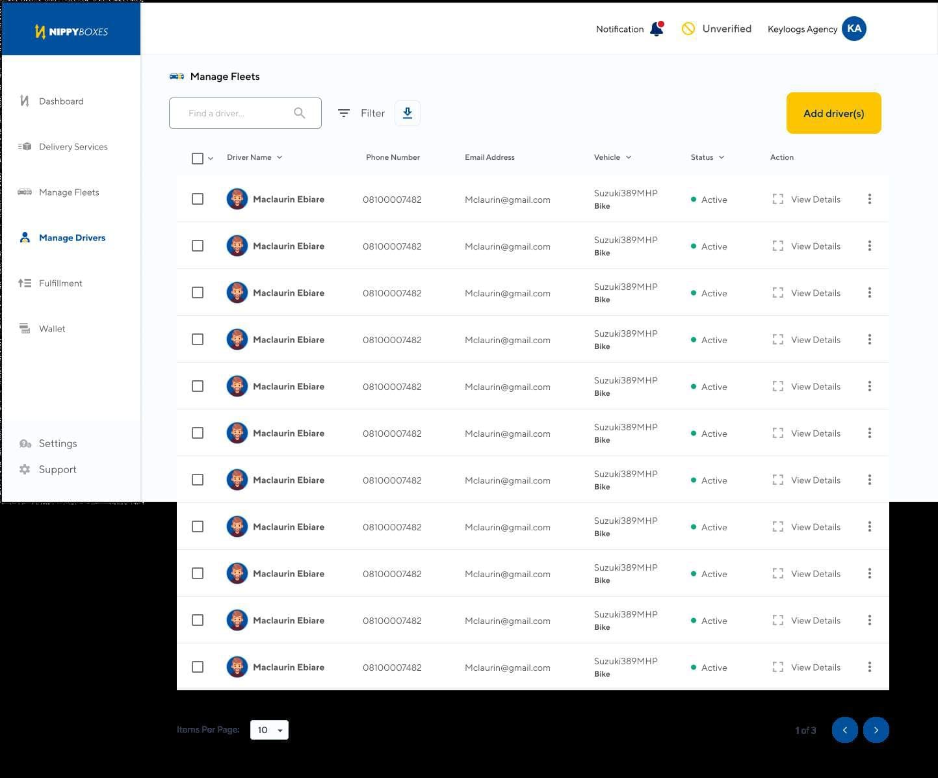Check the first driver row's checkbox

(x=198, y=199)
